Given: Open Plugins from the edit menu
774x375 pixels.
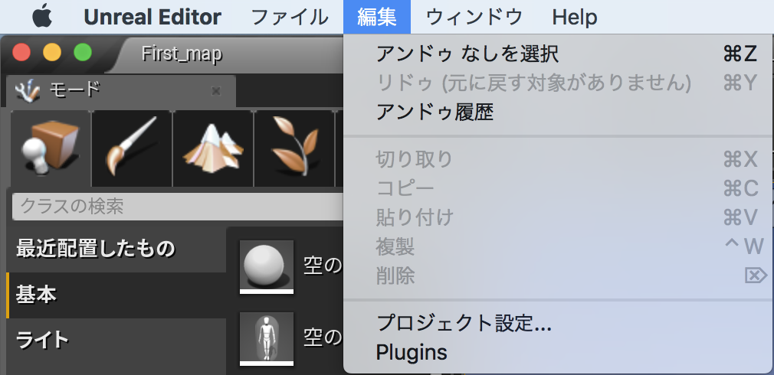Looking at the screenshot, I should pyautogui.click(x=559, y=352).
